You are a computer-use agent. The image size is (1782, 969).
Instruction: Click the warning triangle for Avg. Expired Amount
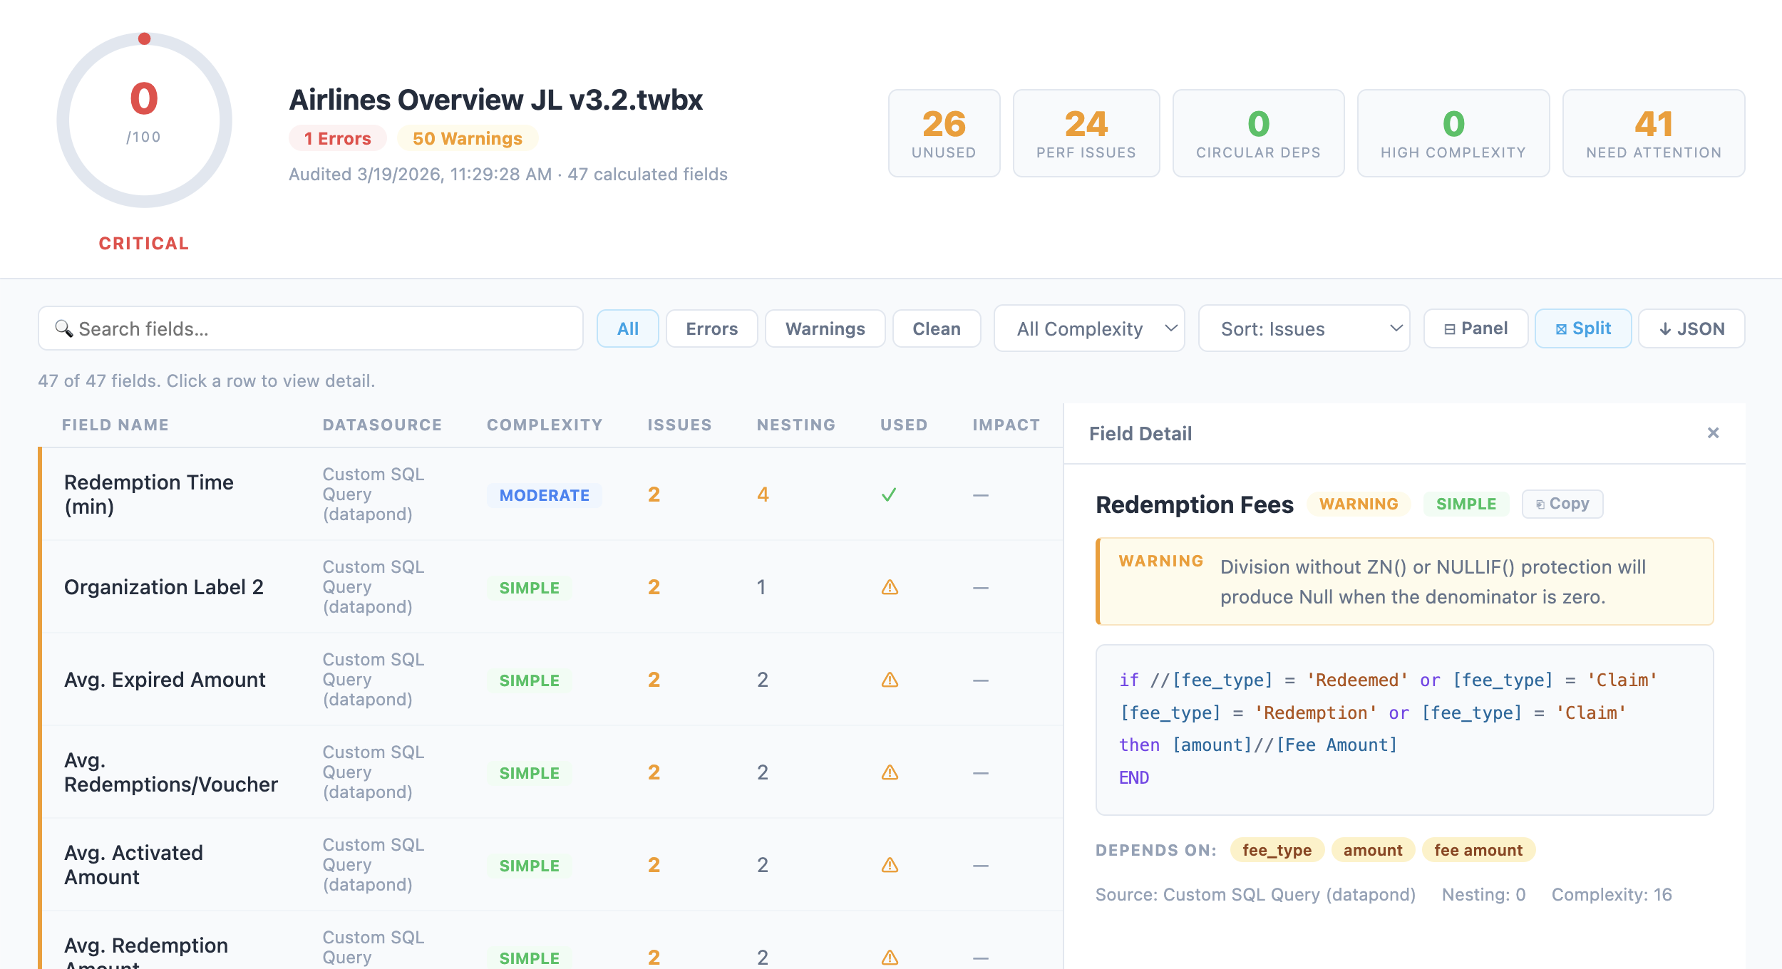(890, 680)
